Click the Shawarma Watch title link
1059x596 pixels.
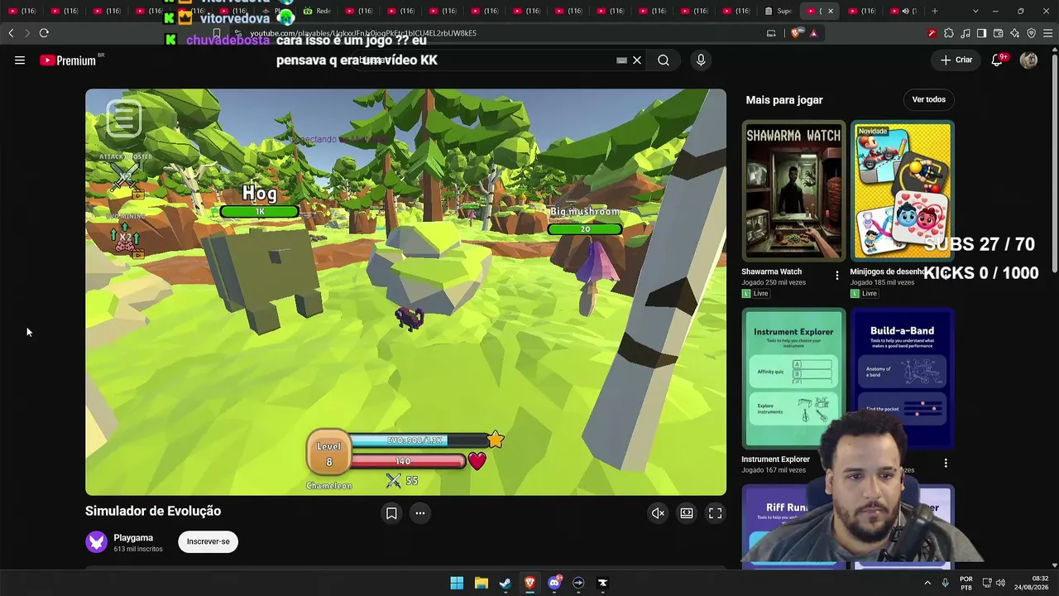(x=771, y=272)
